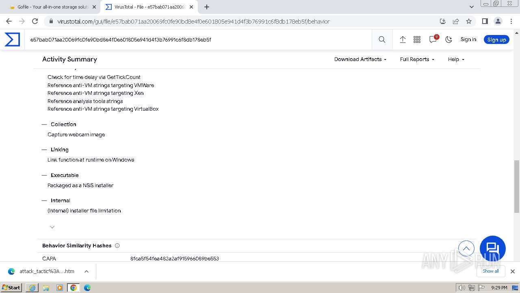This screenshot has width=520, height=293.
Task: Open Edge from taskbar
Action: coord(87,288)
